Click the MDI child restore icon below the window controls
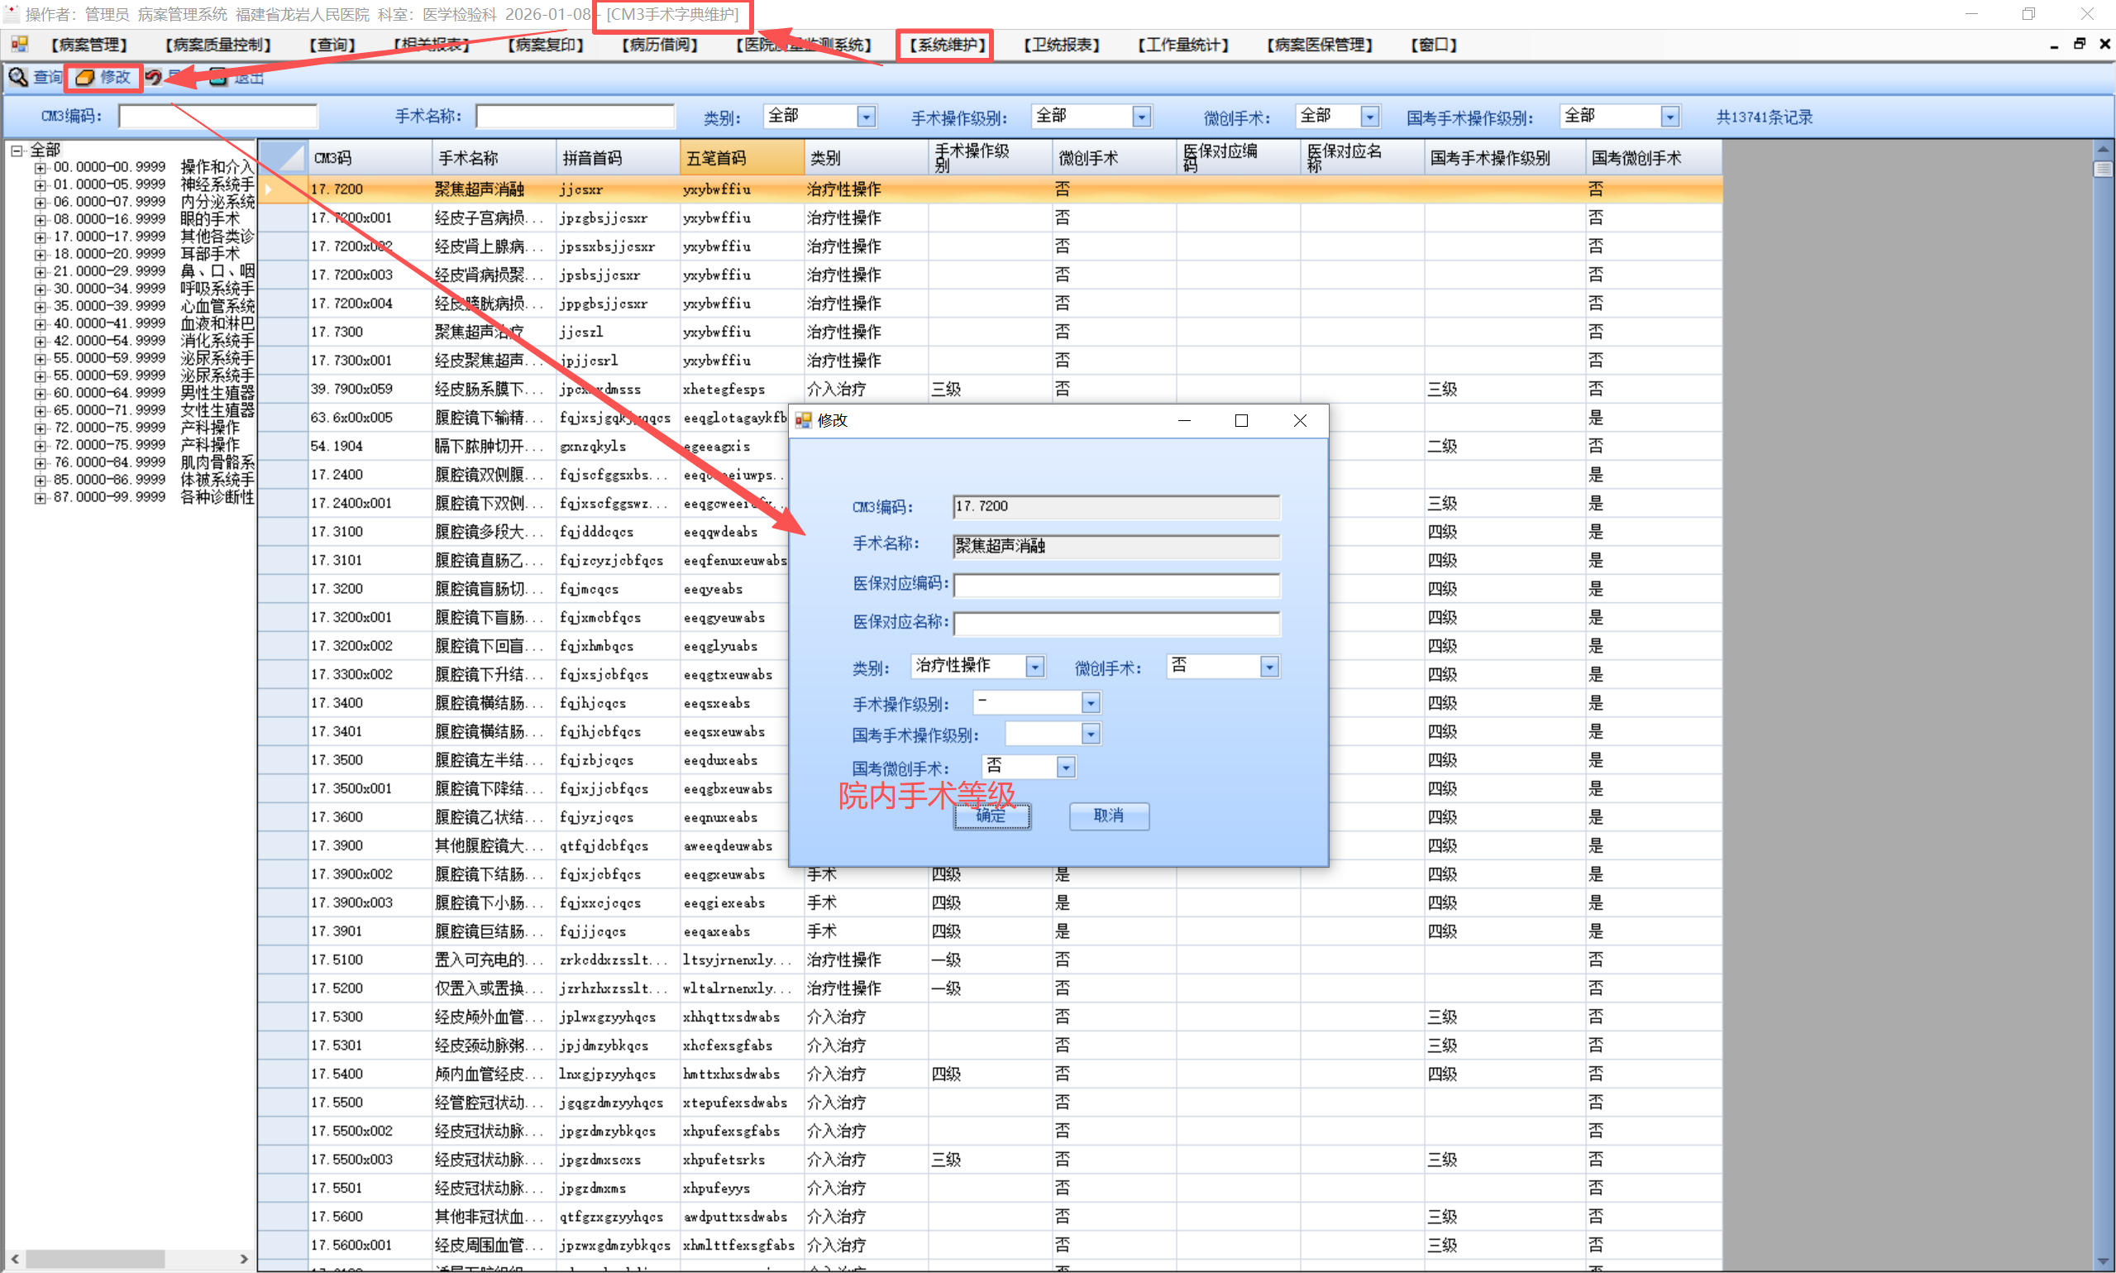 pyautogui.click(x=2078, y=44)
